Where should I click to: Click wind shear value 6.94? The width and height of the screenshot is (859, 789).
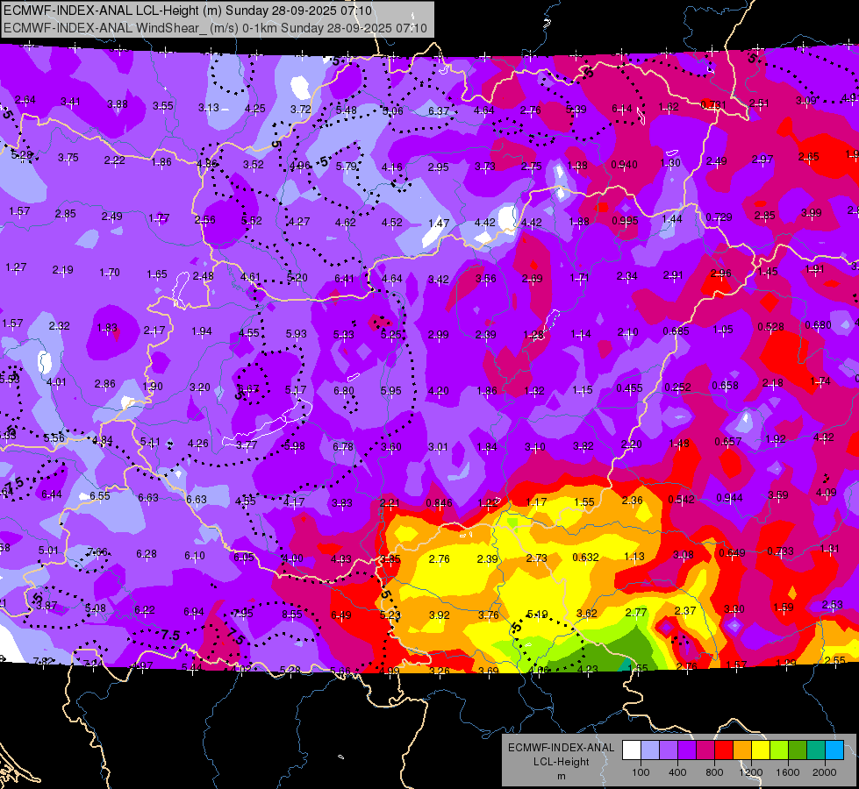(193, 612)
